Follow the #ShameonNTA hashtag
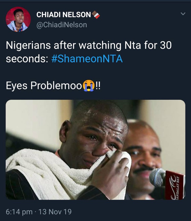Viewport: 191px width, 221px height. pyautogui.click(x=87, y=59)
